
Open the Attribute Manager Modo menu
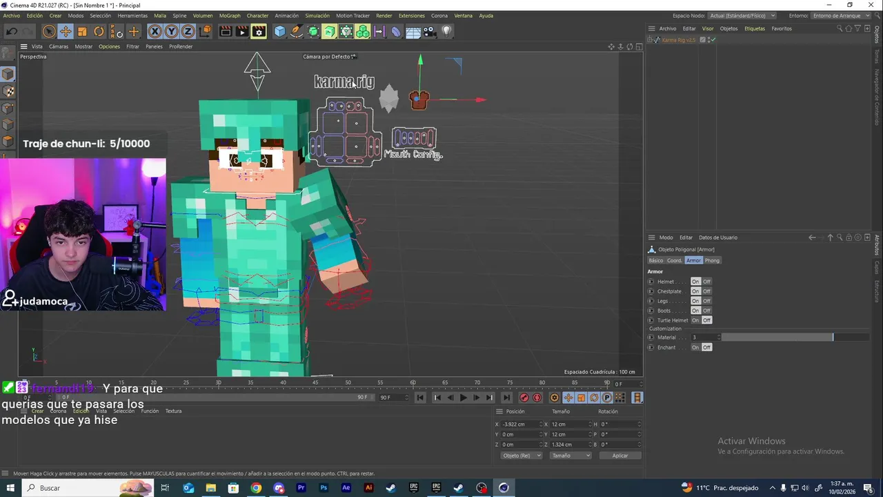666,237
